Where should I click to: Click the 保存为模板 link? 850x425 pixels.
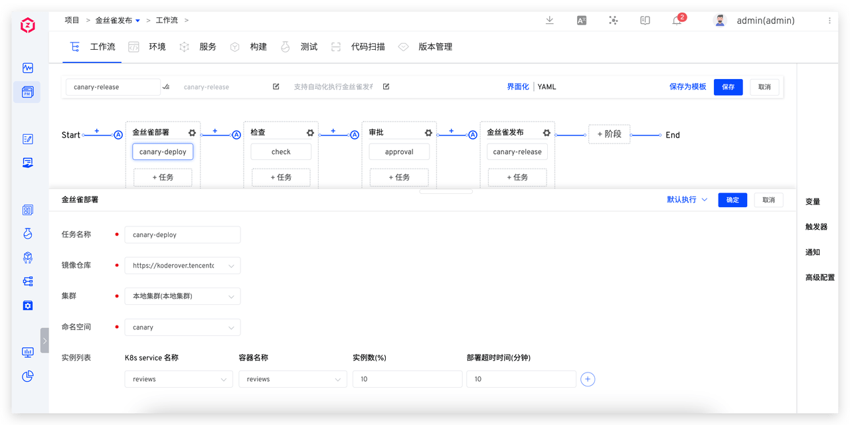[x=687, y=86]
